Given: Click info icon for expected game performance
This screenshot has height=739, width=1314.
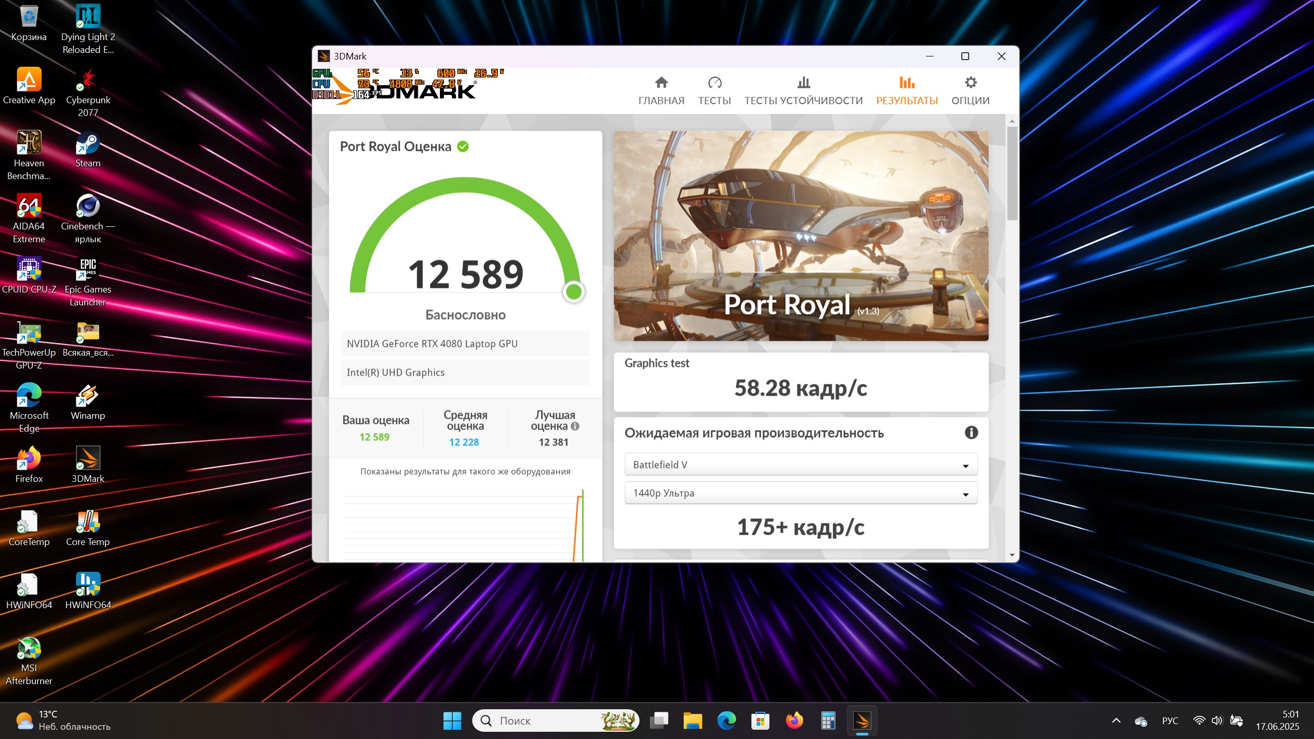Looking at the screenshot, I should point(971,433).
